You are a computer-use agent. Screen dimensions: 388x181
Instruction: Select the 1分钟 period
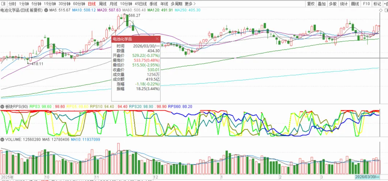(x=24, y=4)
